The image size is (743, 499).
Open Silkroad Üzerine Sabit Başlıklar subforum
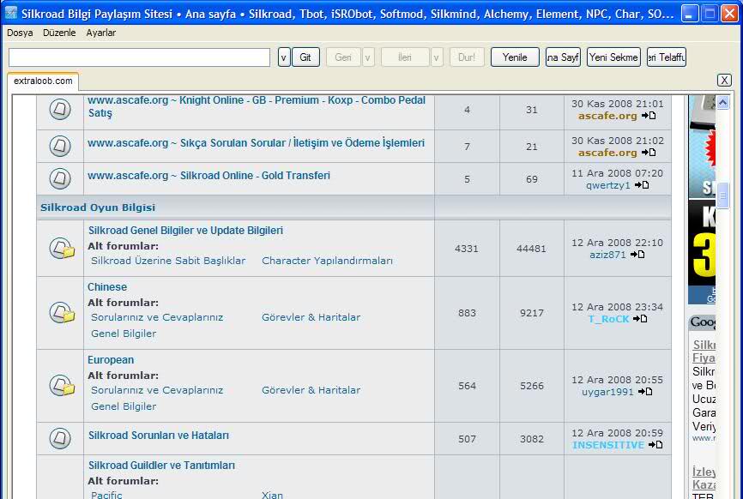(168, 261)
